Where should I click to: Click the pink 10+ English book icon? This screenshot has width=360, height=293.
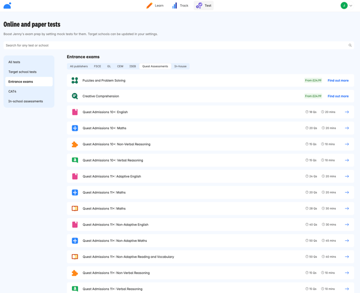75,112
